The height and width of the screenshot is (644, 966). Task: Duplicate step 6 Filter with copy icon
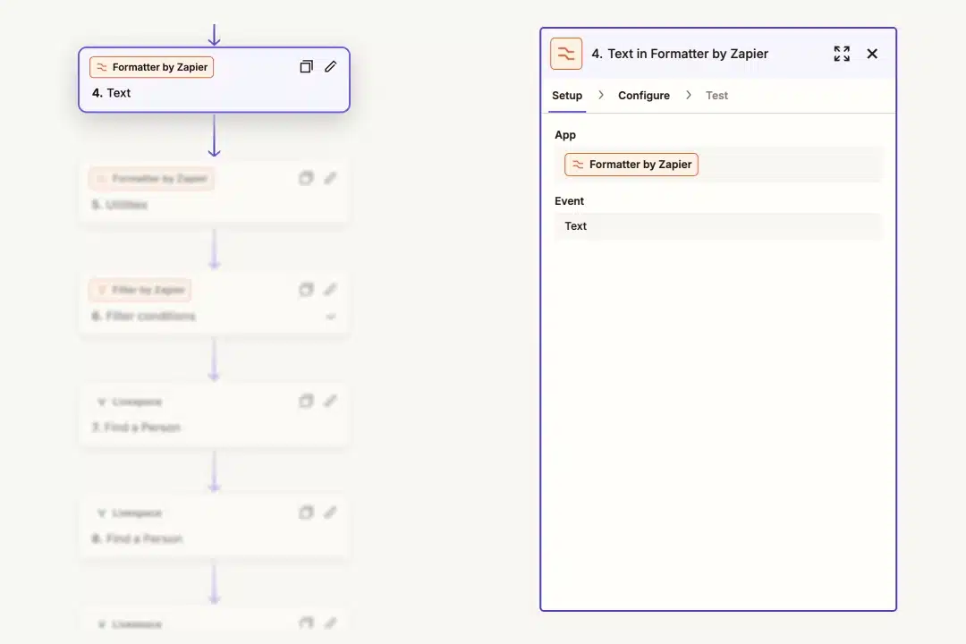[x=306, y=290]
